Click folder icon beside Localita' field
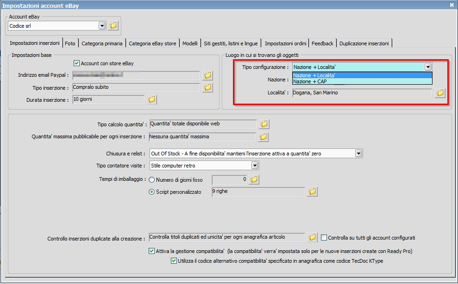458x284 pixels. (x=440, y=93)
